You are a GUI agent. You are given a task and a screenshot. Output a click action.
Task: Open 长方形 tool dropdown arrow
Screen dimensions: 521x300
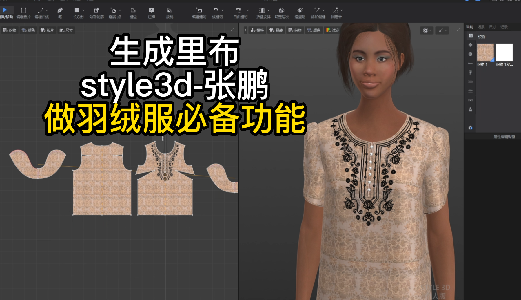(x=83, y=10)
